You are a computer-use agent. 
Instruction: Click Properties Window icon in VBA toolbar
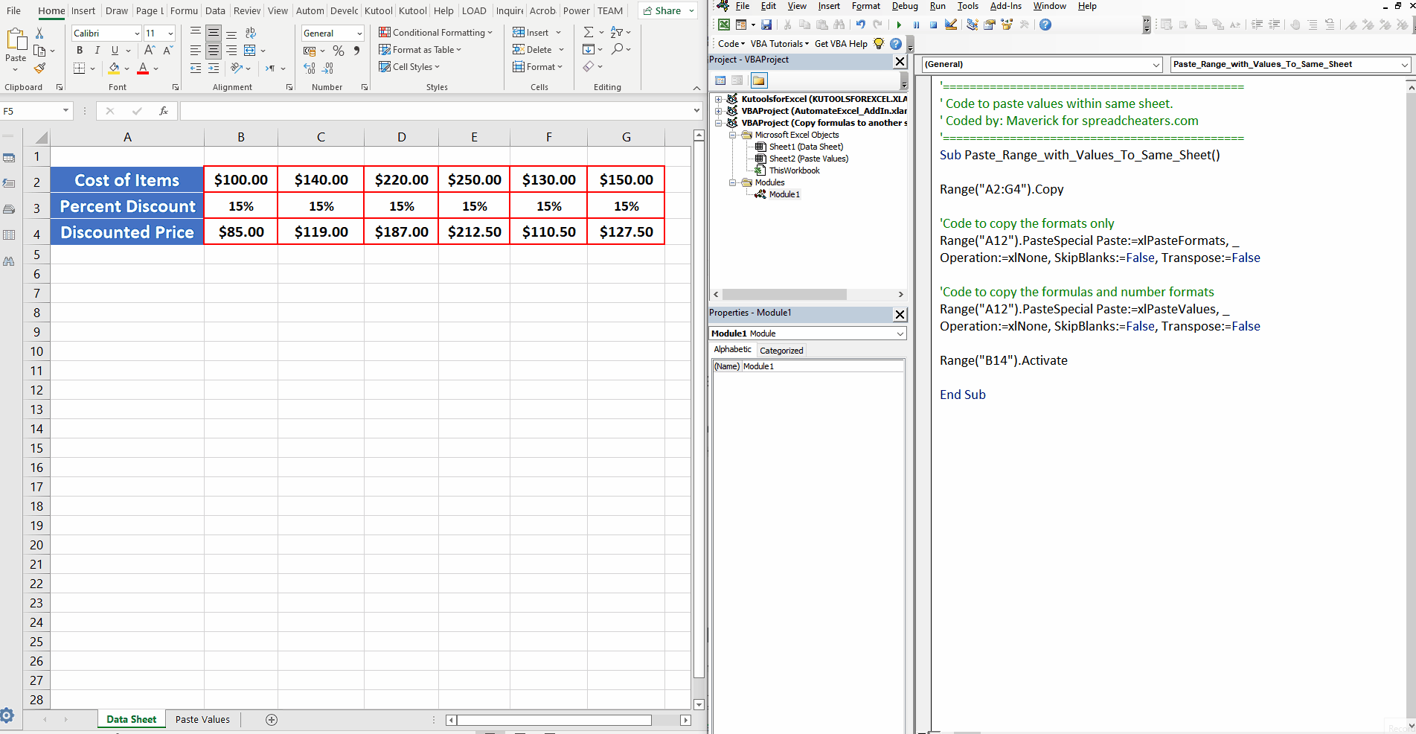click(x=990, y=25)
